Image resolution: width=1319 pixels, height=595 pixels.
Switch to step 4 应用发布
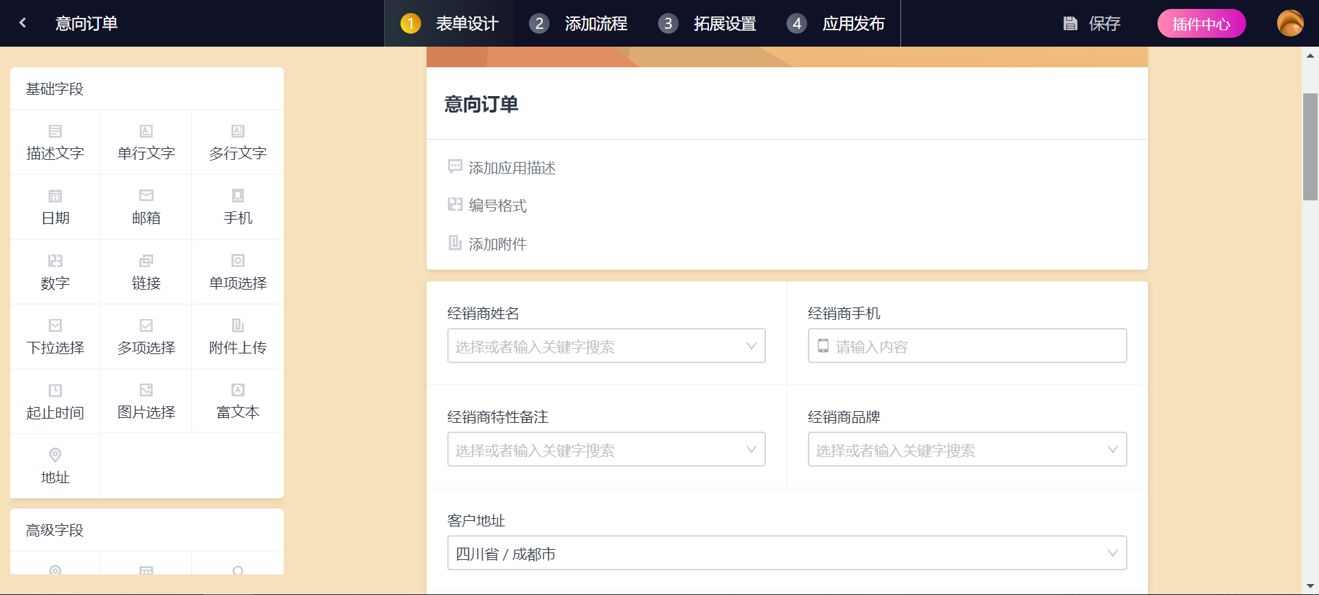click(836, 23)
